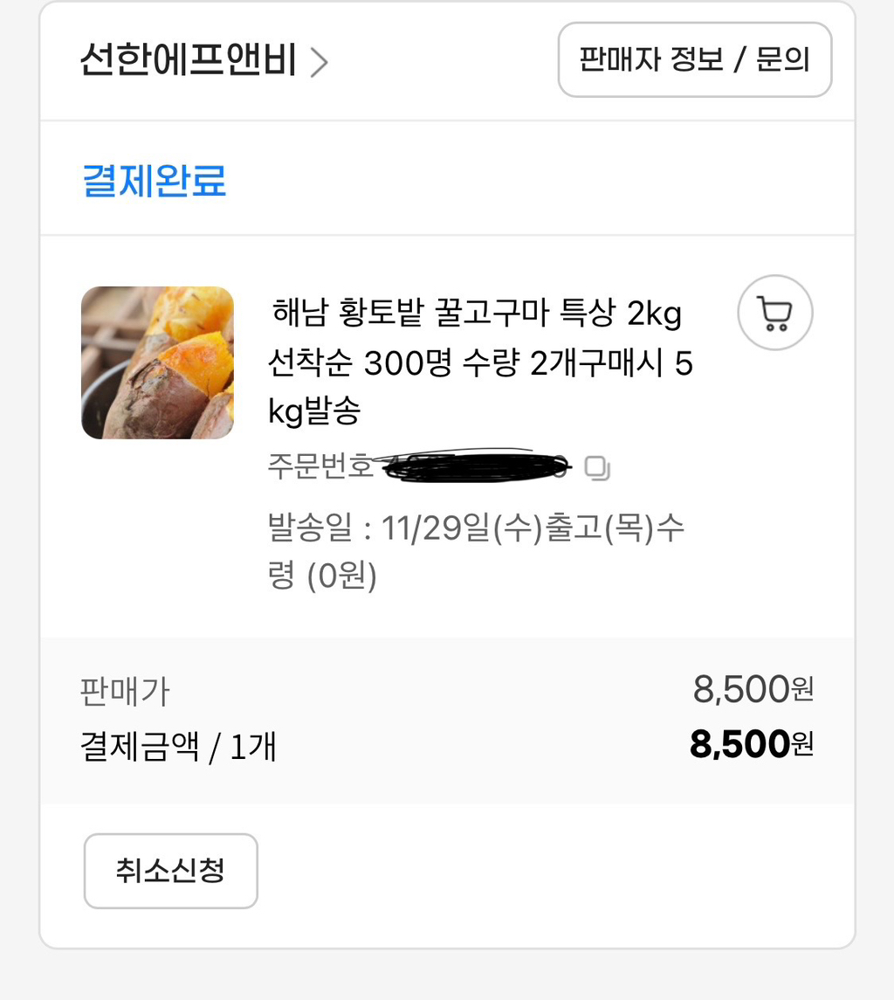
Task: Select the 판매가 row label
Action: (x=125, y=692)
